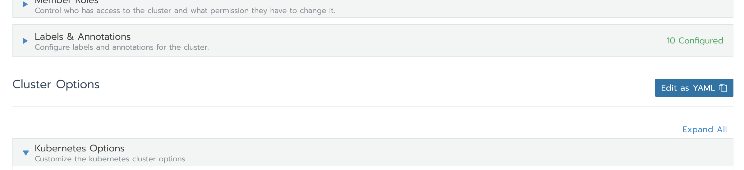Click the Cluster Options heading
The width and height of the screenshot is (744, 170).
coord(56,84)
